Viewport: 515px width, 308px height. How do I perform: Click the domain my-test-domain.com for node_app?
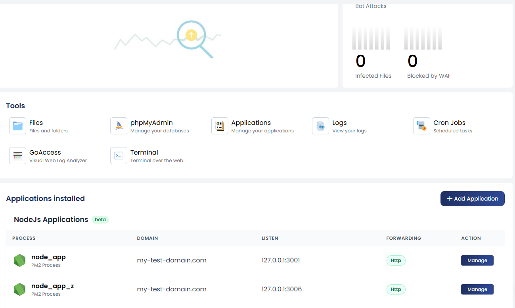pyautogui.click(x=172, y=260)
